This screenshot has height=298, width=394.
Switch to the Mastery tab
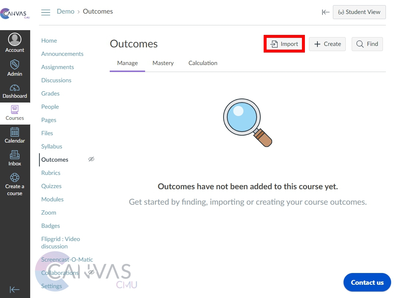[163, 63]
